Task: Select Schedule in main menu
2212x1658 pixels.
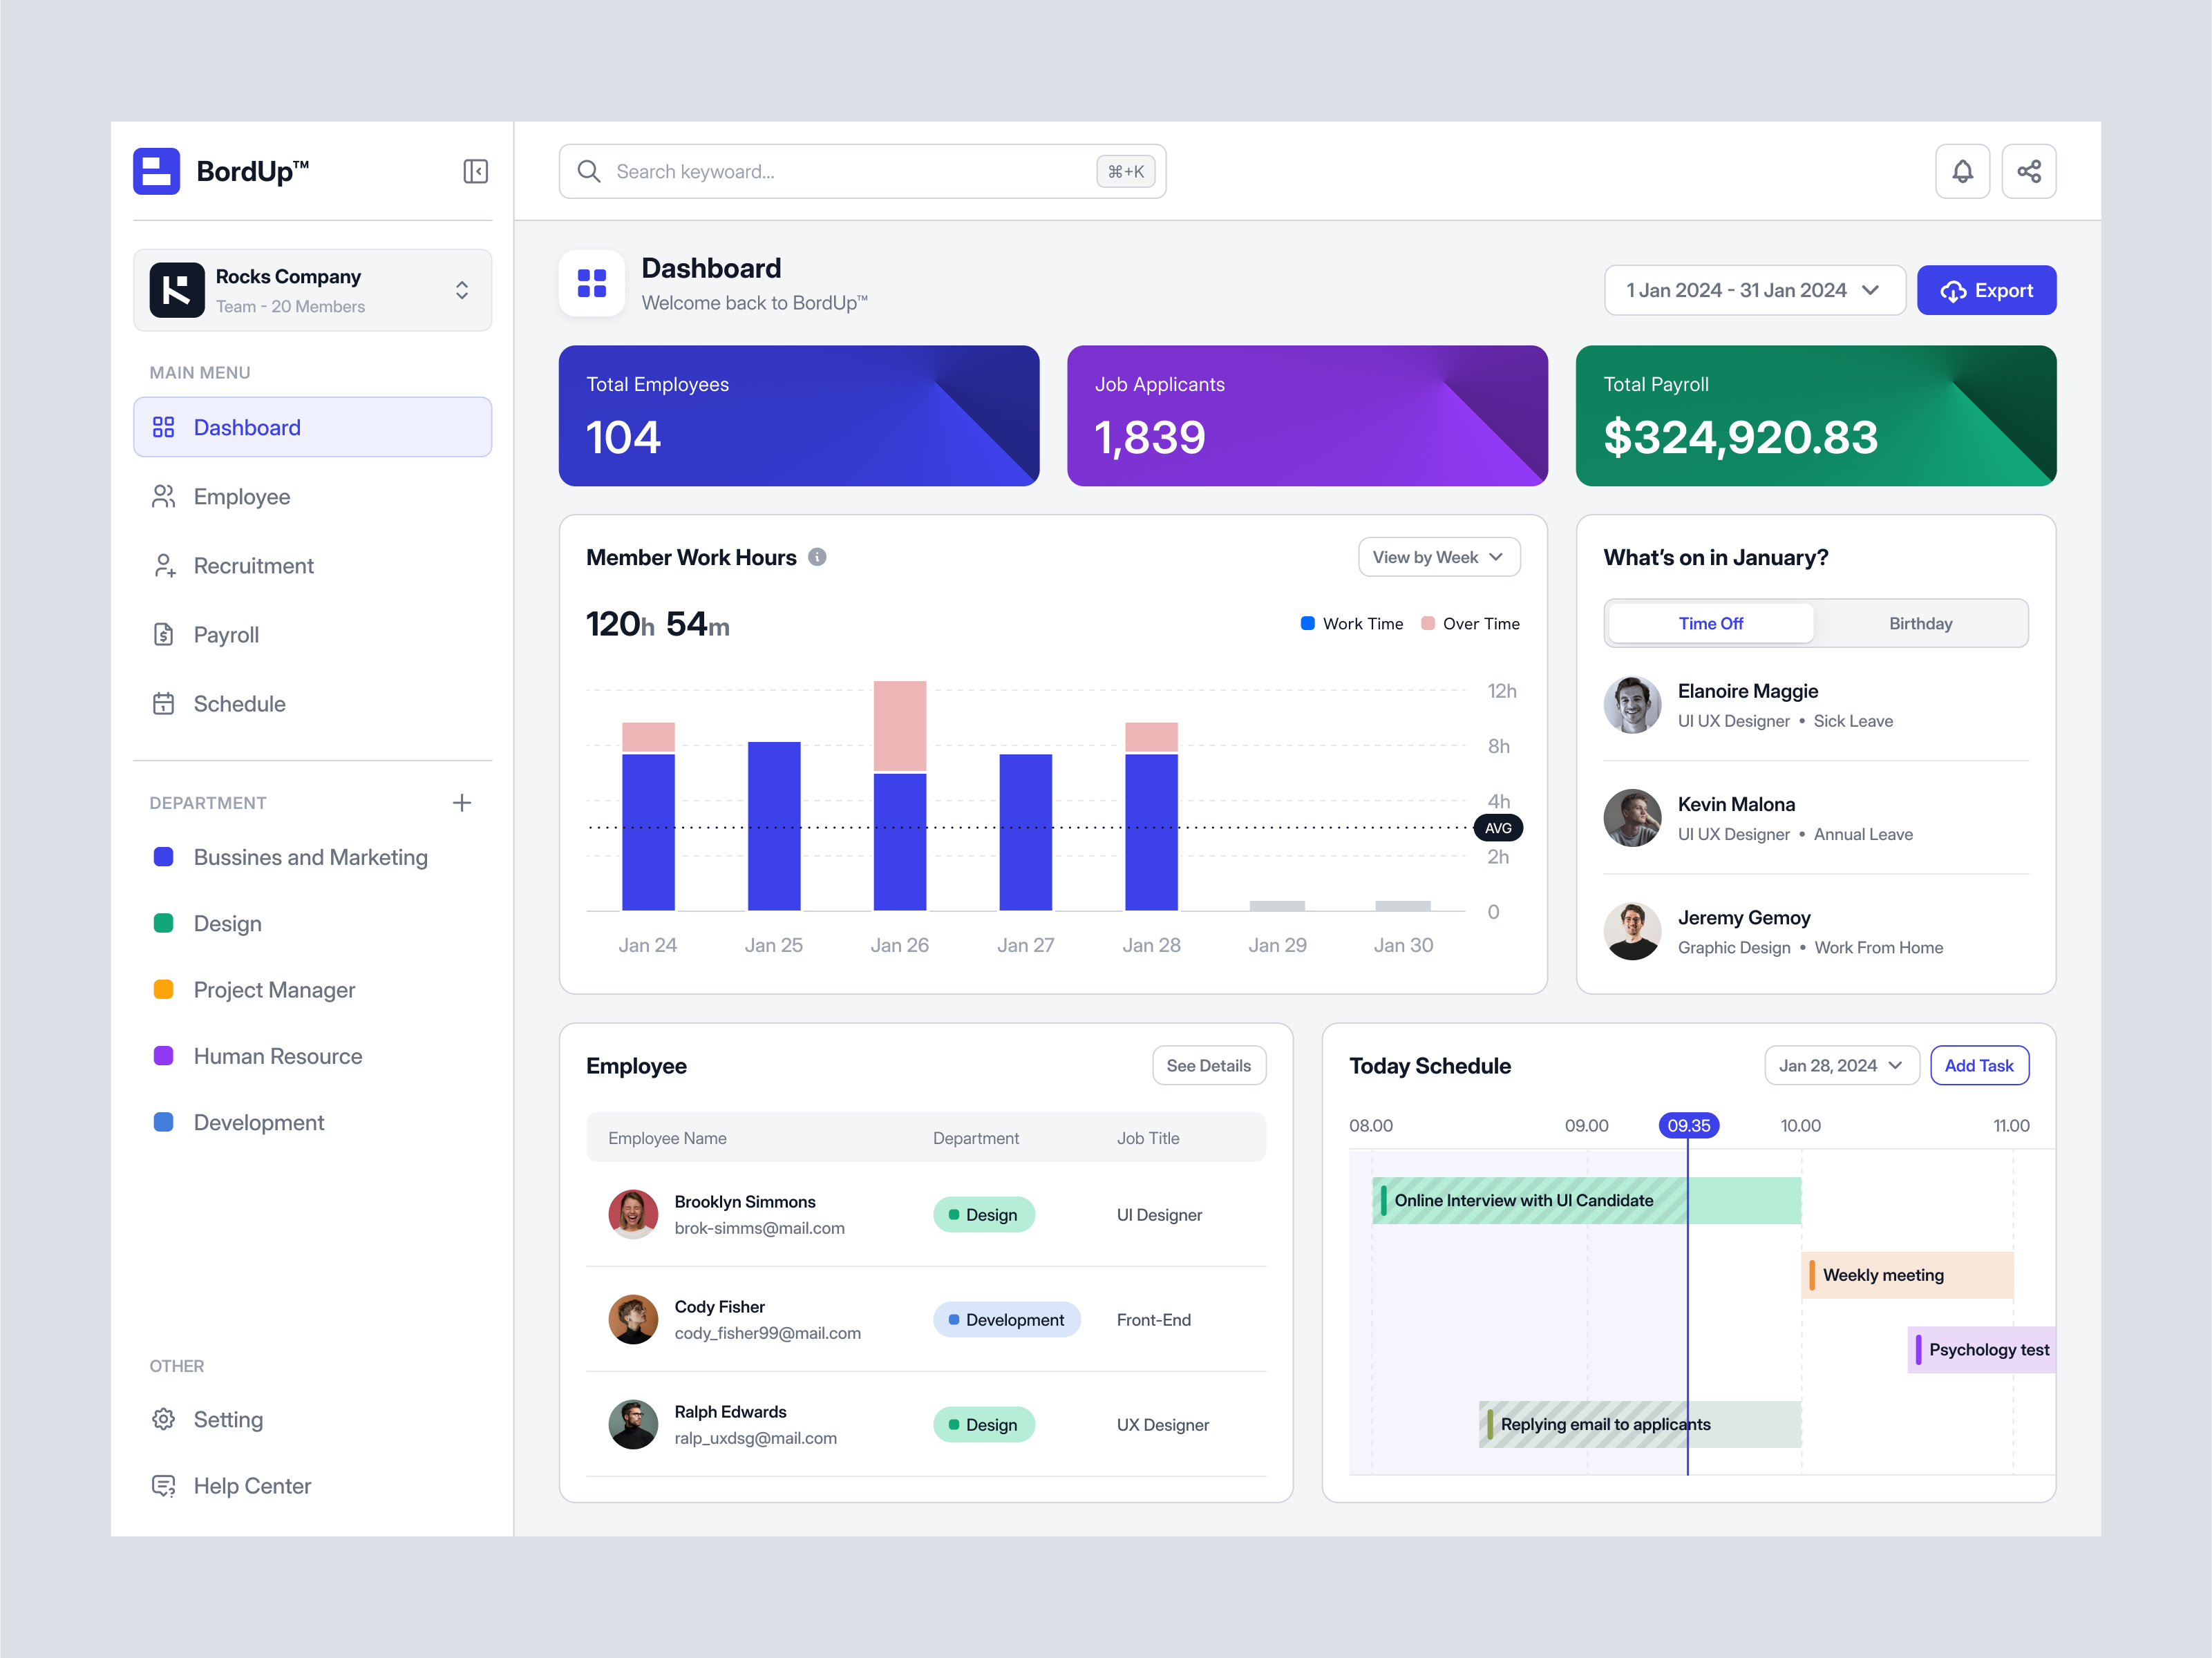Action: click(239, 703)
